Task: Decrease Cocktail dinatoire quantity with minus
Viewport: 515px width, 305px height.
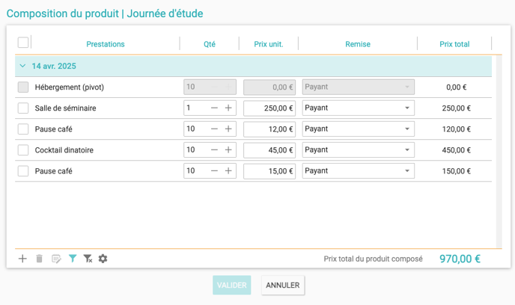Action: tap(215, 150)
